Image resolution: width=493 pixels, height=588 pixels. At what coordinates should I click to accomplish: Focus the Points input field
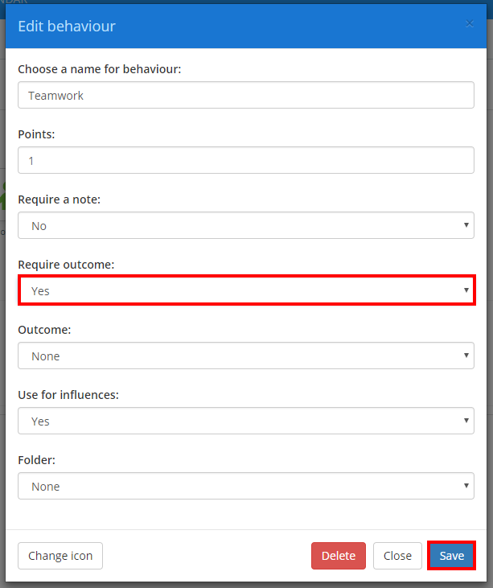(245, 160)
